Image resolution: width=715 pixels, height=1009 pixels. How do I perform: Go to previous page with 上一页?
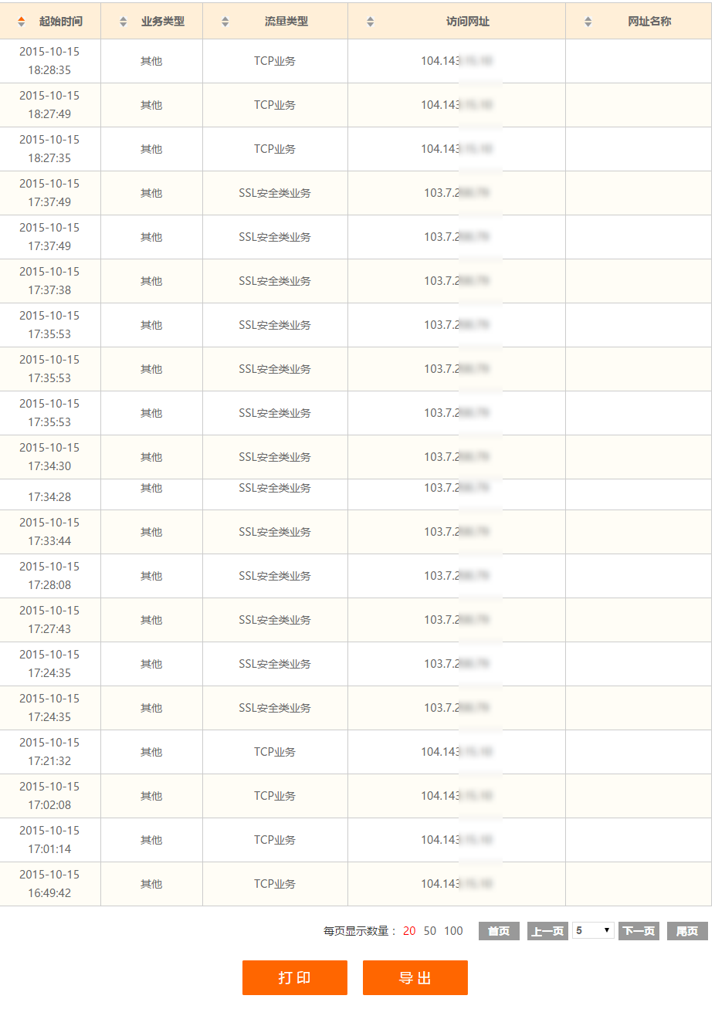click(x=547, y=931)
